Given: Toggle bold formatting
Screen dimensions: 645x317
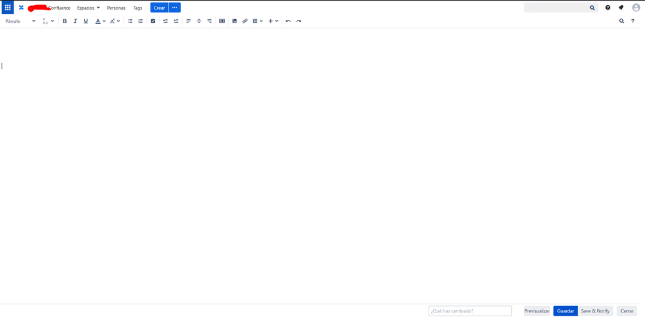Looking at the screenshot, I should pos(65,21).
